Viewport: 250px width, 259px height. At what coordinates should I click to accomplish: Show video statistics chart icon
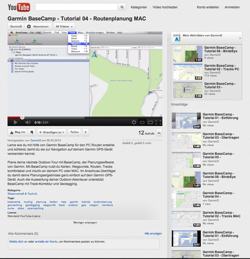pyautogui.click(x=159, y=132)
